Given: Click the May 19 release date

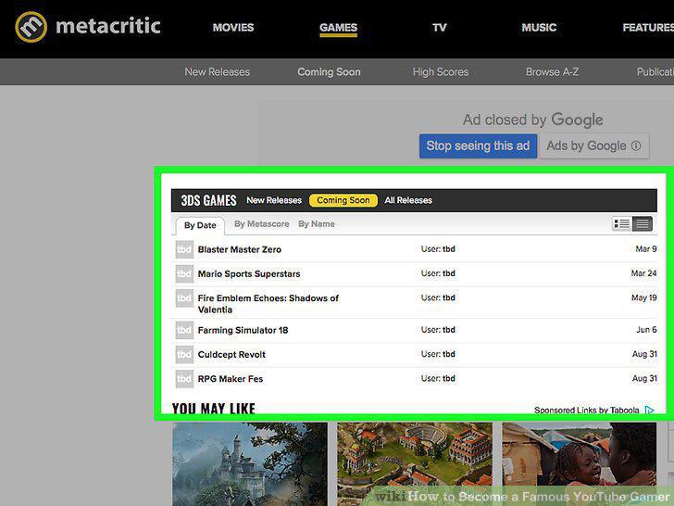Looking at the screenshot, I should [644, 297].
